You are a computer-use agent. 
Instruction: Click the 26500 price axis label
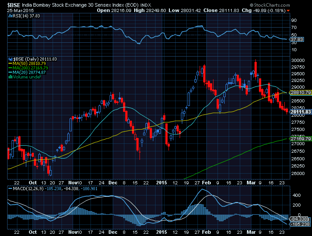point(298,159)
